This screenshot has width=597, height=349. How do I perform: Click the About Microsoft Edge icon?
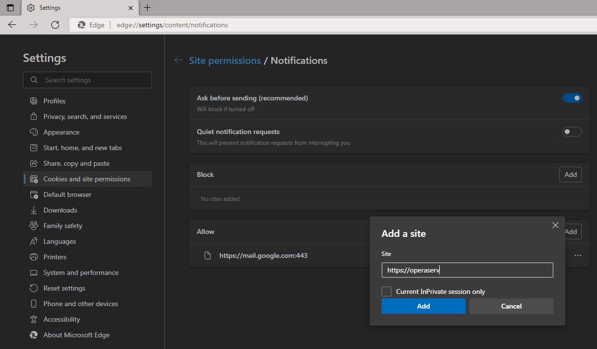coord(34,335)
